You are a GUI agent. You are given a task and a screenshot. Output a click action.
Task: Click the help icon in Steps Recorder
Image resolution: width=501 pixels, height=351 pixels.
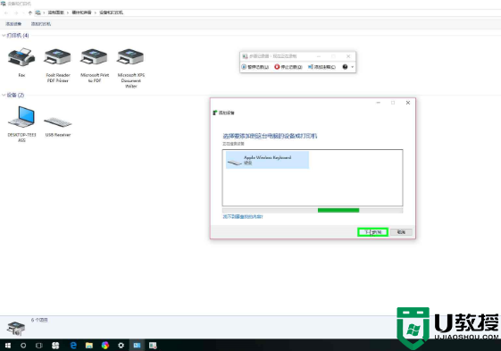click(345, 67)
